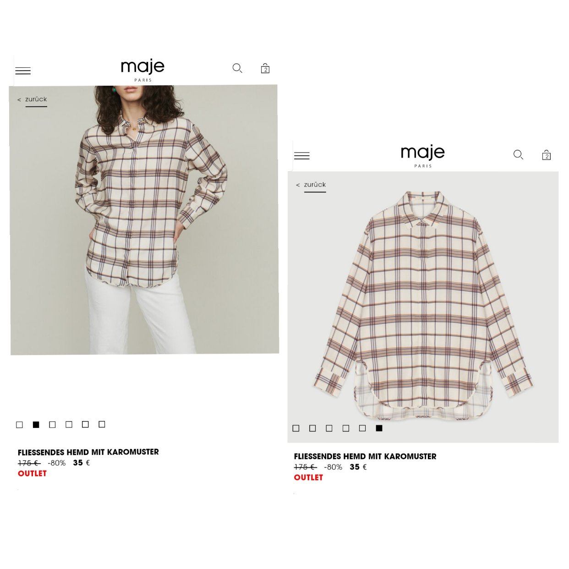Click maje Paris logo in right panel
Image resolution: width=569 pixels, height=569 pixels.
pos(423,156)
